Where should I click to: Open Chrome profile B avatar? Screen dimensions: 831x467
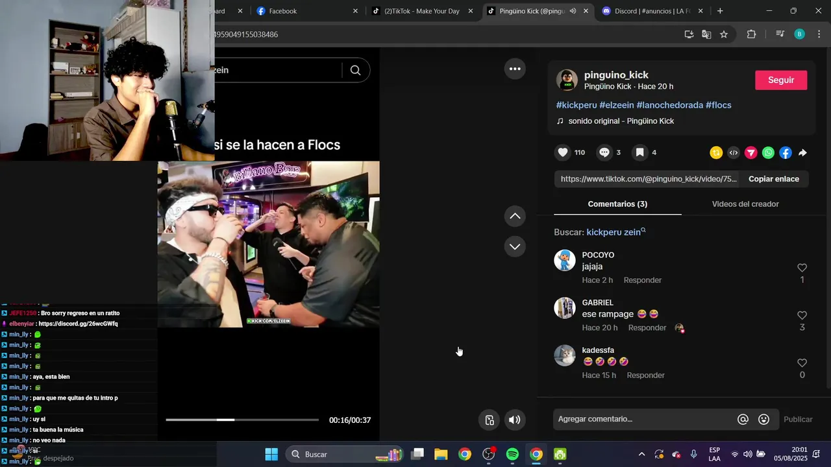(800, 34)
